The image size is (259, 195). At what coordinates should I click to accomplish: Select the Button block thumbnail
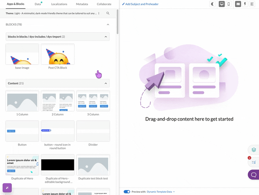[x=22, y=131]
